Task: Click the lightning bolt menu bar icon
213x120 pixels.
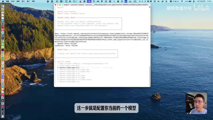Action: [x=102, y=1]
